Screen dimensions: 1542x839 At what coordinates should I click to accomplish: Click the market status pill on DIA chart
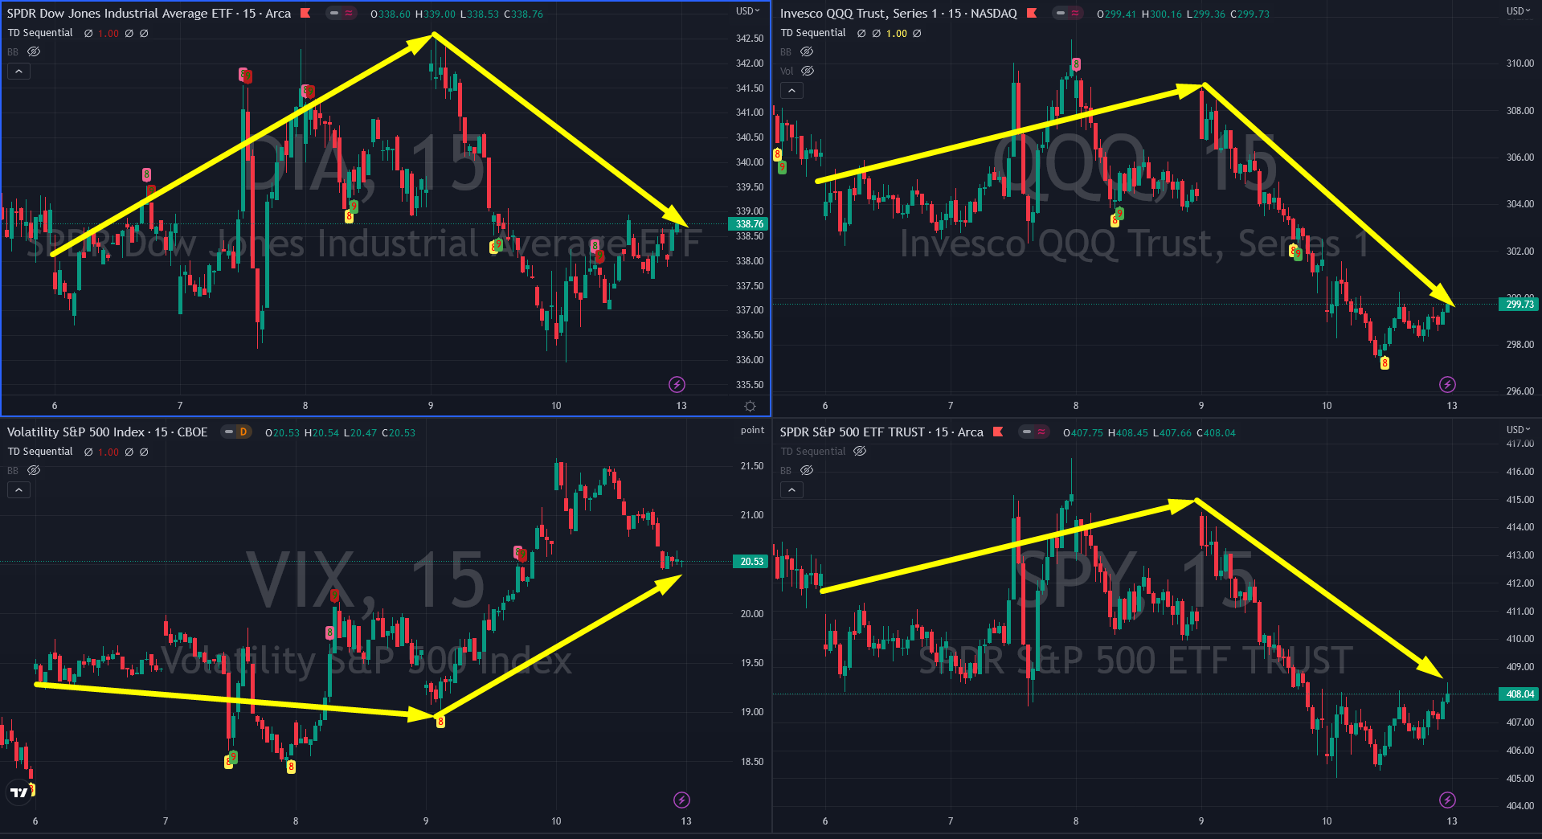tap(342, 13)
